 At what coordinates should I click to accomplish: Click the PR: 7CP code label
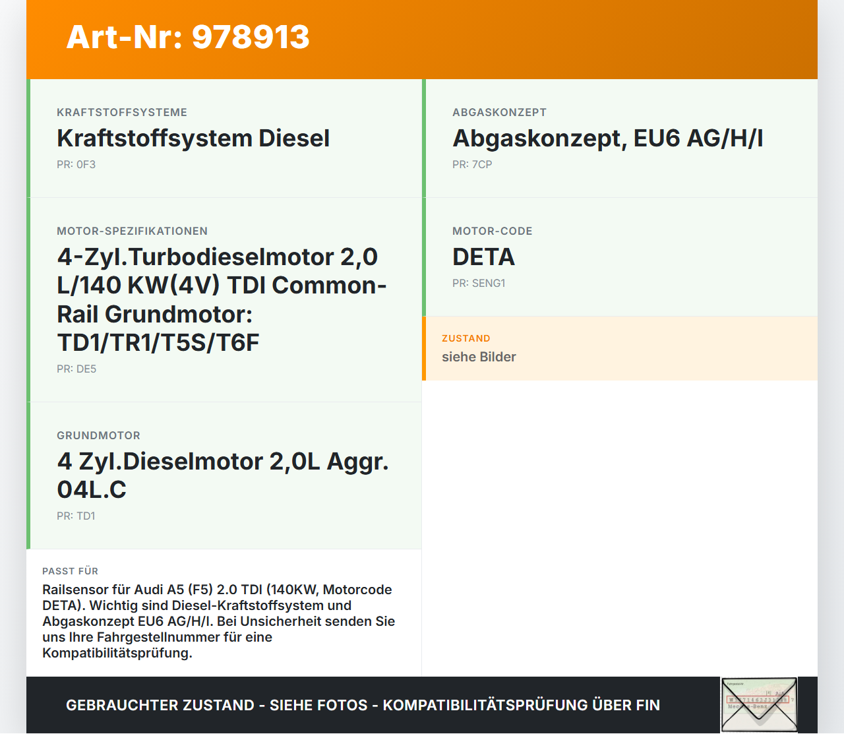471,164
